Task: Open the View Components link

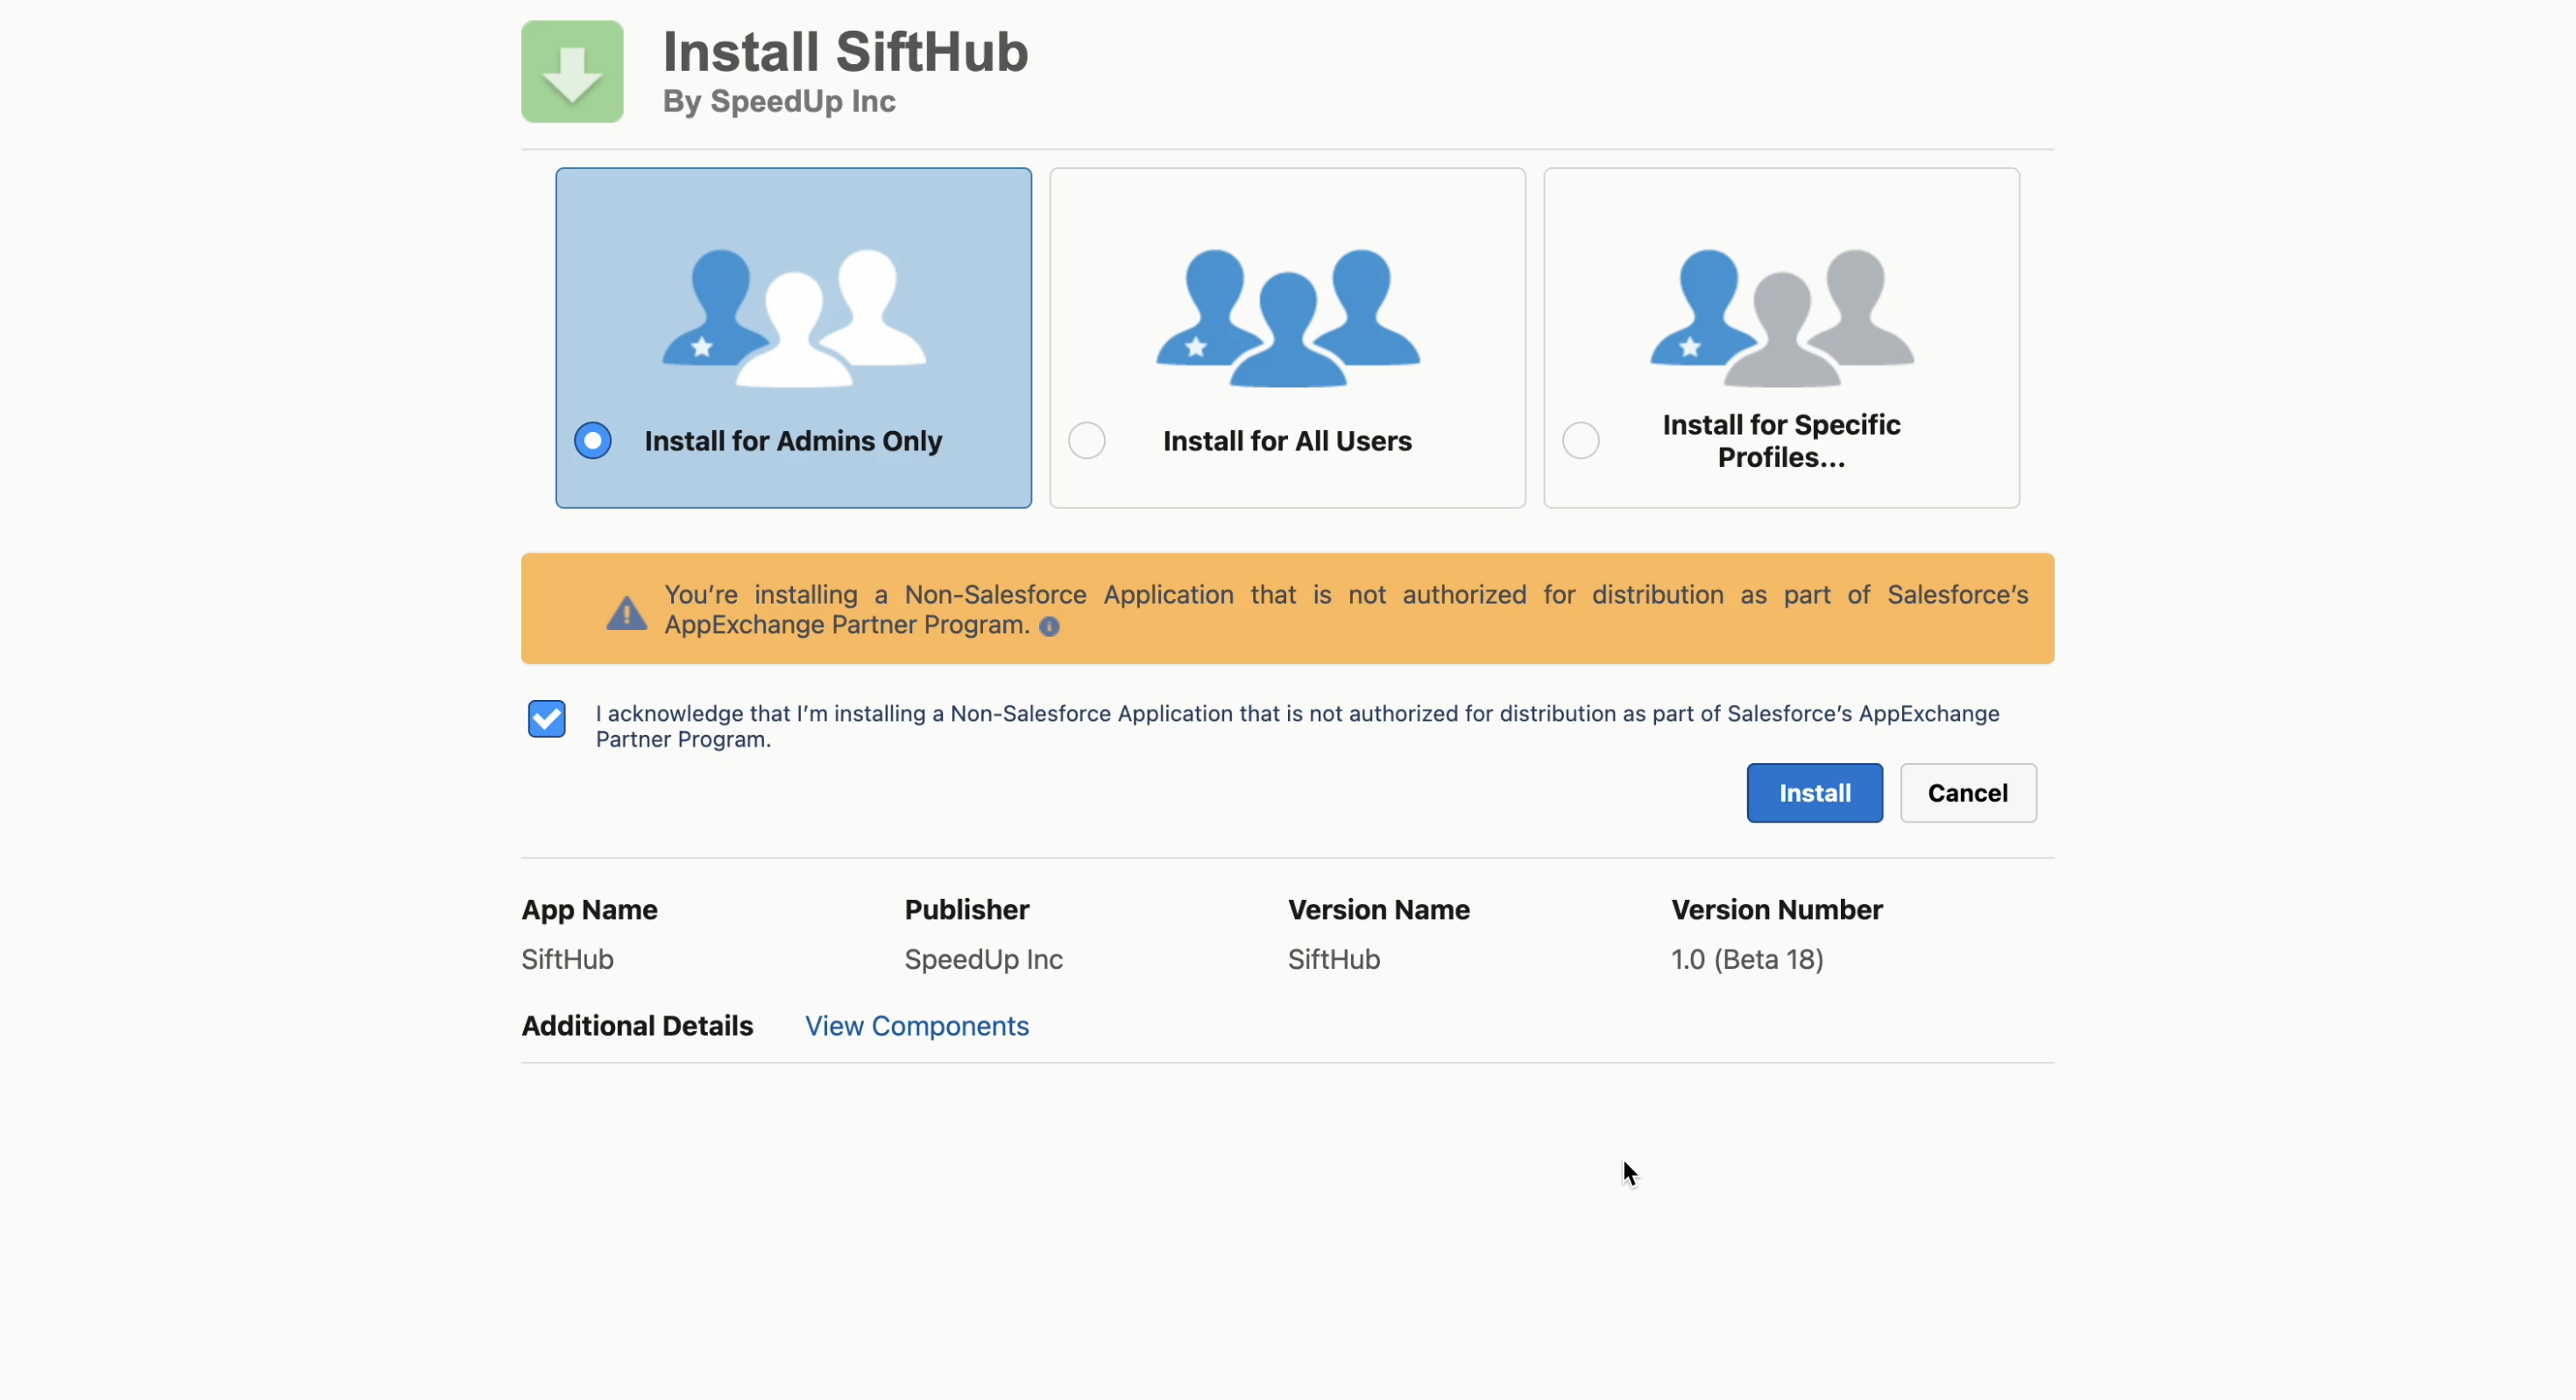Action: pos(916,1026)
